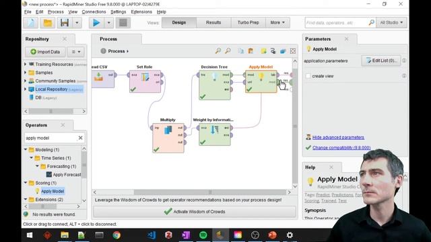Open the More views dropdown
This screenshot has height=242, width=431.
[277, 22]
